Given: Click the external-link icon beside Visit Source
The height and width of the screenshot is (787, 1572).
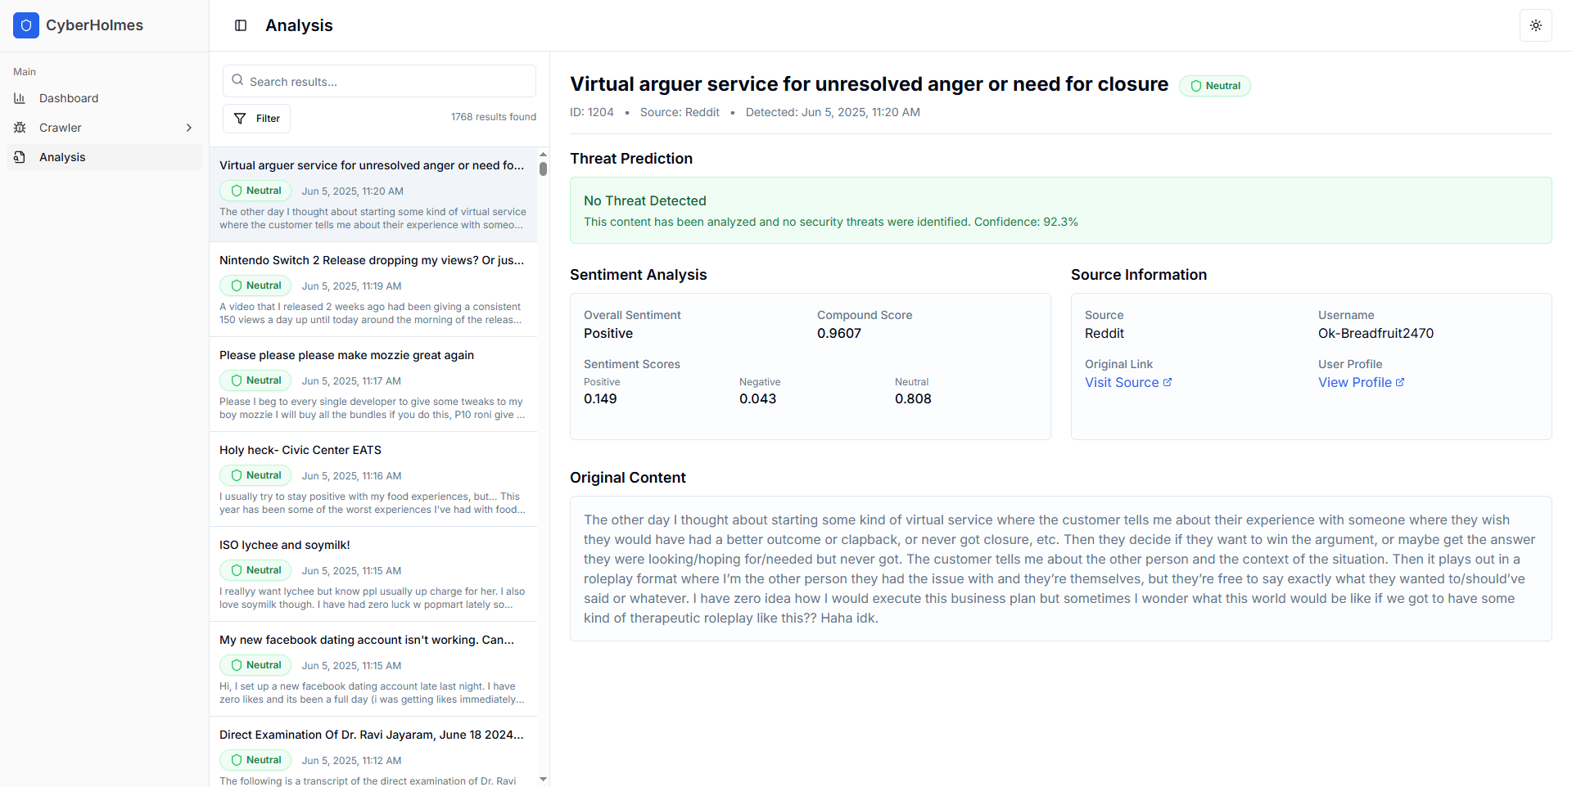Looking at the screenshot, I should (x=1168, y=382).
